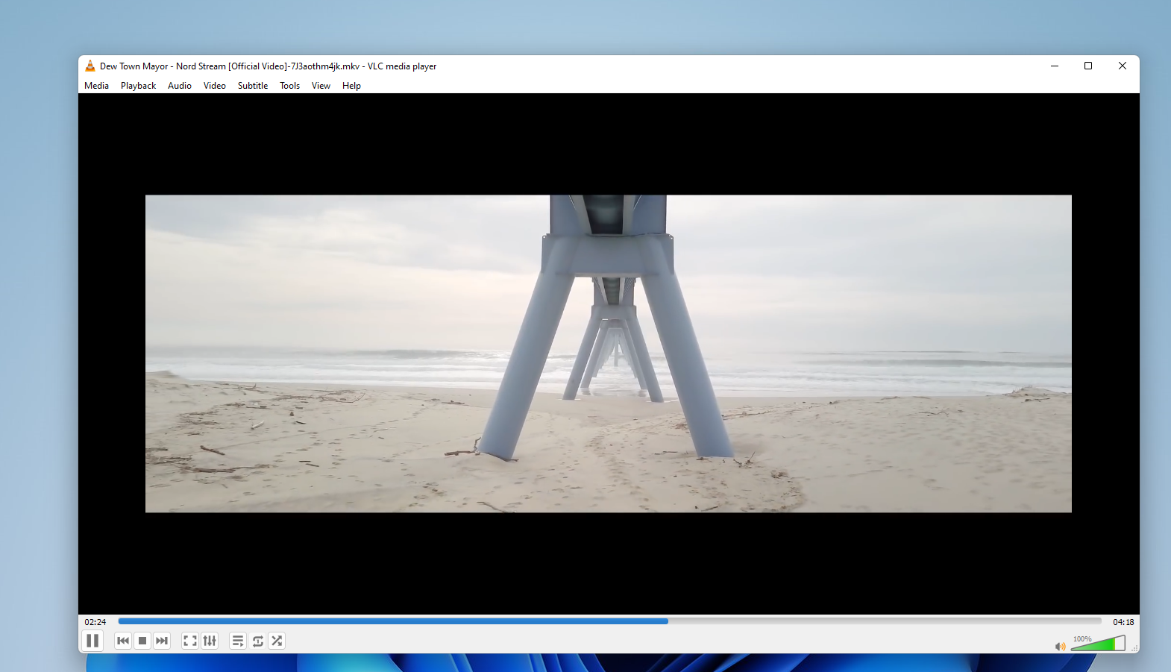
Task: Click elapsed time label 02:24
Action: pos(95,622)
